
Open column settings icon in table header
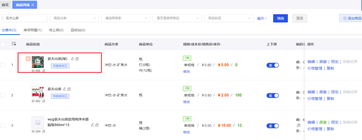pos(14,44)
